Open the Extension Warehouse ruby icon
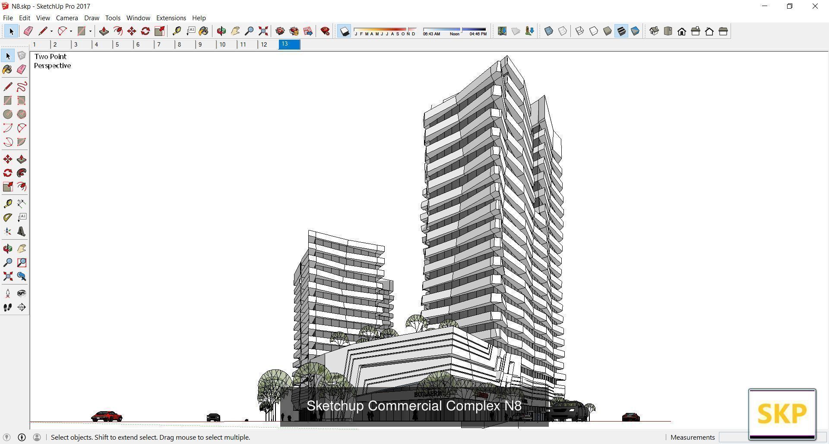 point(325,31)
